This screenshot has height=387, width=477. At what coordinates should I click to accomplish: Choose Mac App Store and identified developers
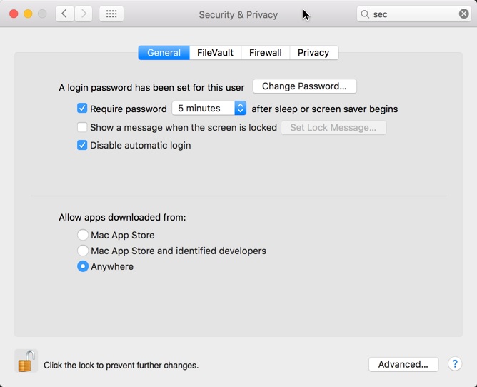click(83, 251)
